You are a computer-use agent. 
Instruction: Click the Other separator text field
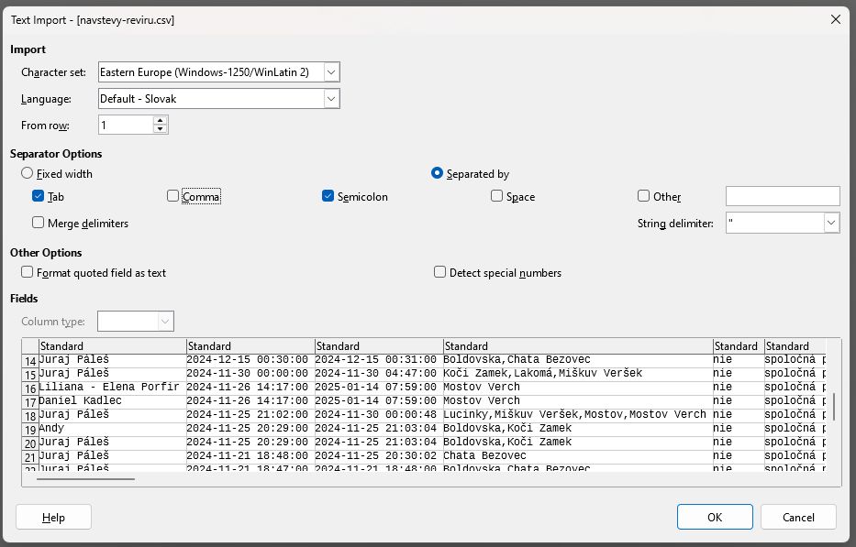pyautogui.click(x=782, y=196)
